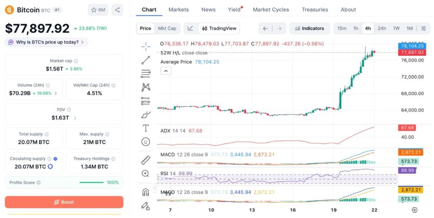Click the #1 rank badge

[57, 10]
